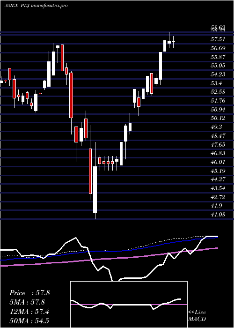This screenshot has width=234, height=328.
Task: Select the 54.23 price axis label
Action: point(218,74)
